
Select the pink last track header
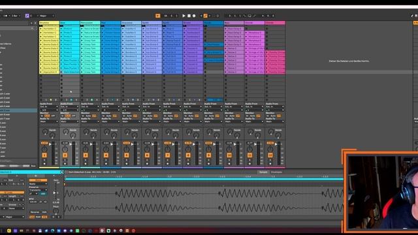(275, 23)
